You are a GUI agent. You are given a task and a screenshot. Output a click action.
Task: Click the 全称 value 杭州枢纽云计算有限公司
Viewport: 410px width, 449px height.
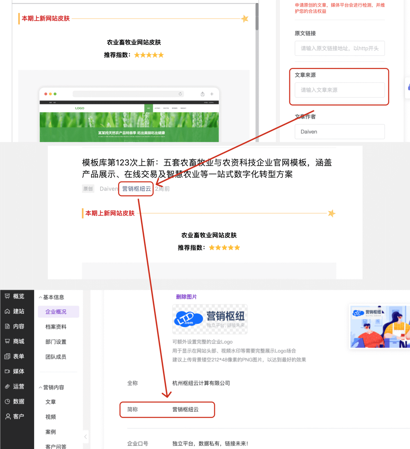[201, 383]
